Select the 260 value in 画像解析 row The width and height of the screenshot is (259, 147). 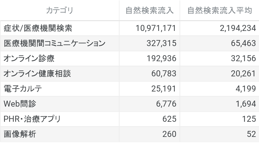click(x=169, y=134)
